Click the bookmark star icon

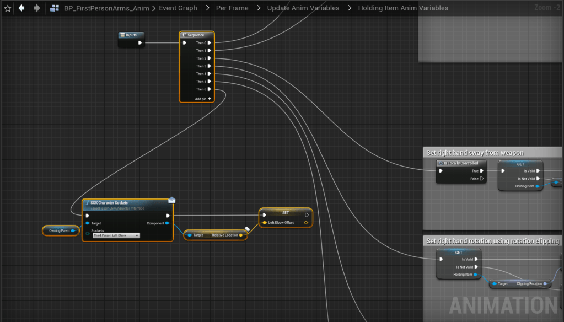coord(7,8)
